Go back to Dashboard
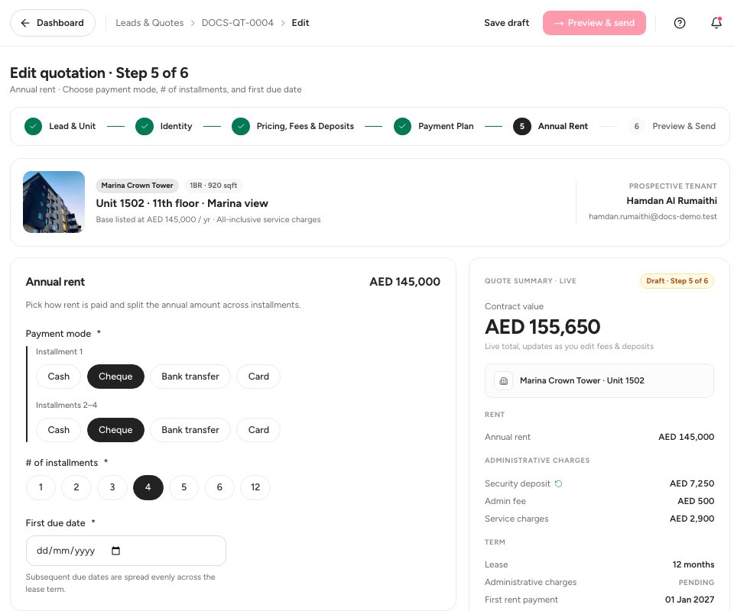The height and width of the screenshot is (611, 734). [53, 23]
